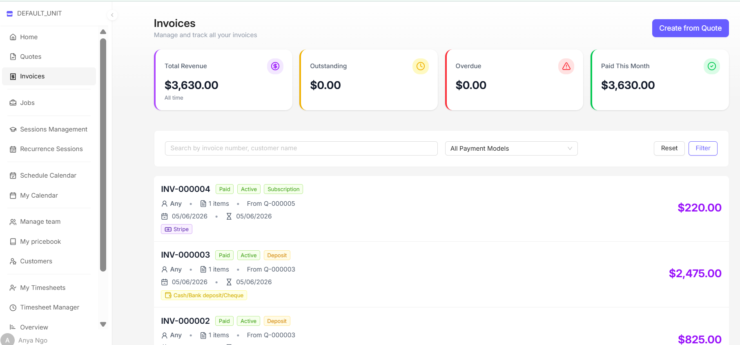
Task: Click the Timesheet Manager clock icon
Action: click(13, 307)
